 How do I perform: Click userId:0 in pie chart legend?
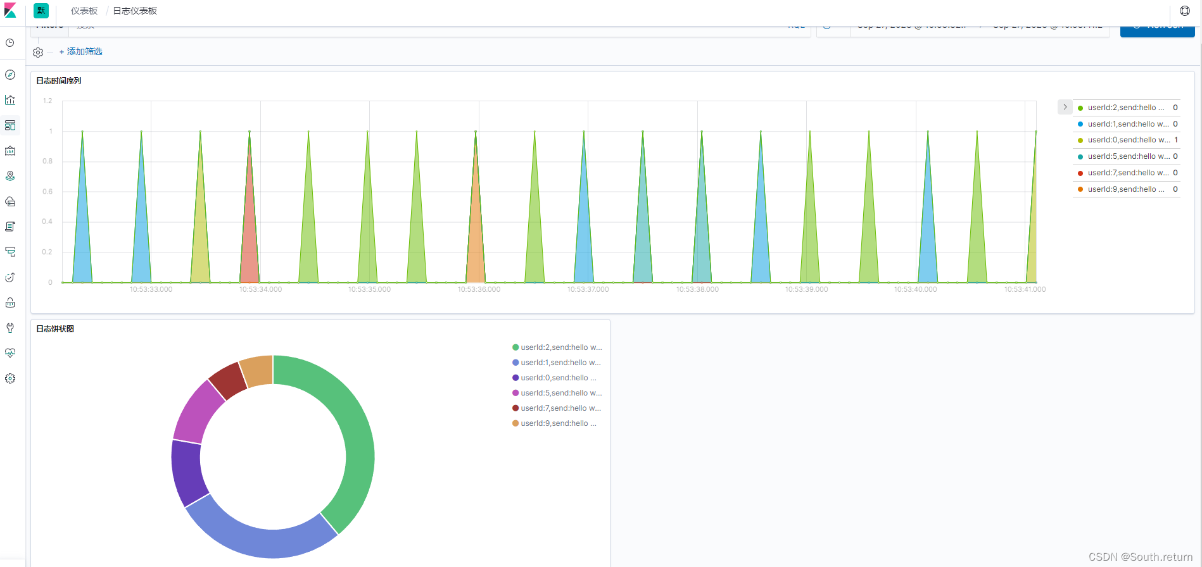(555, 378)
